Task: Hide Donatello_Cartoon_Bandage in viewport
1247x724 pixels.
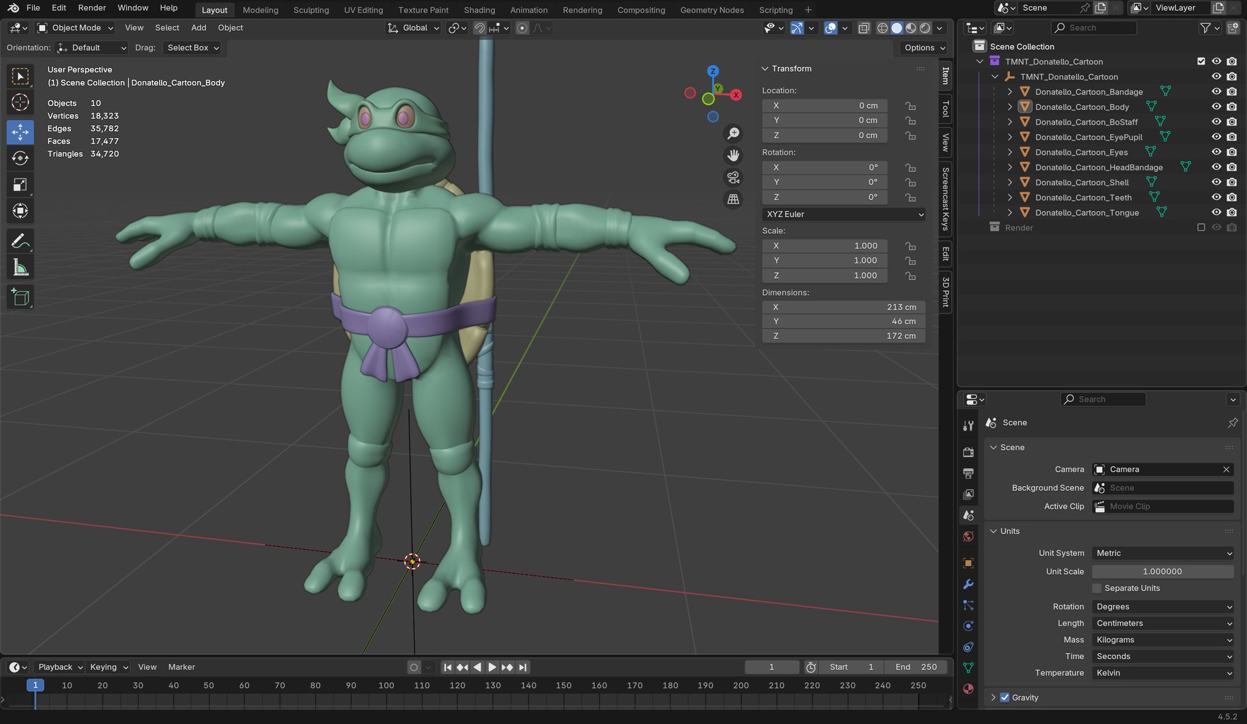Action: [x=1216, y=92]
